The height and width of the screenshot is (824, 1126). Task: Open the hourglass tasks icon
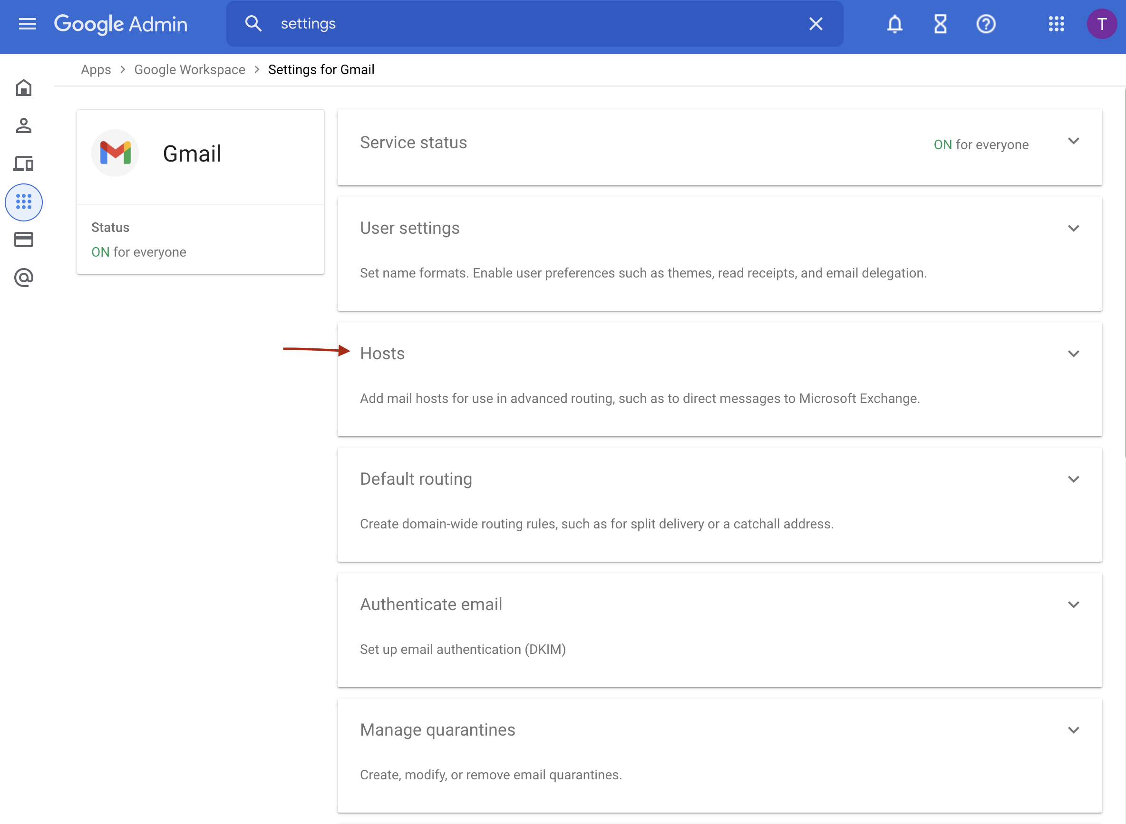(941, 23)
